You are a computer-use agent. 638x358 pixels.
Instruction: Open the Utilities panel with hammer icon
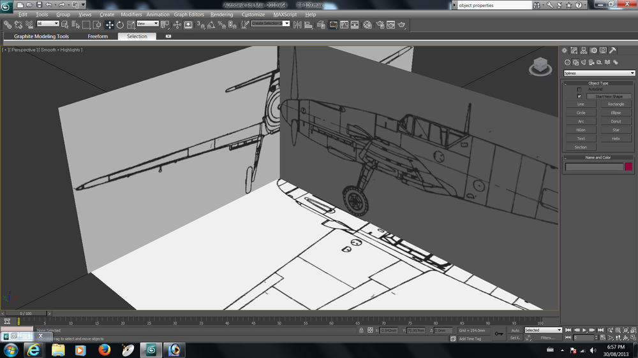point(612,50)
